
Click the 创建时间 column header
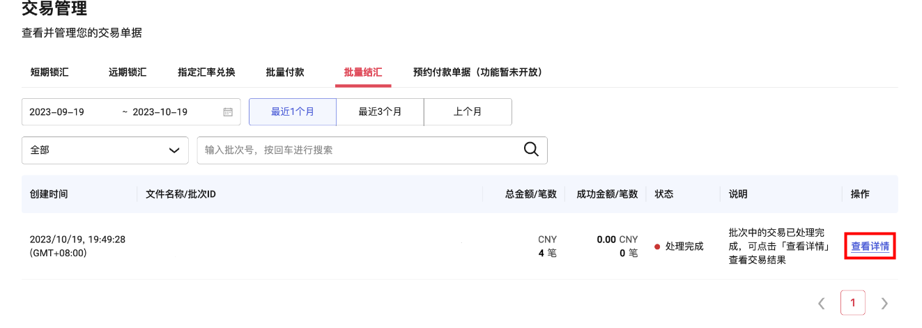tap(49, 194)
